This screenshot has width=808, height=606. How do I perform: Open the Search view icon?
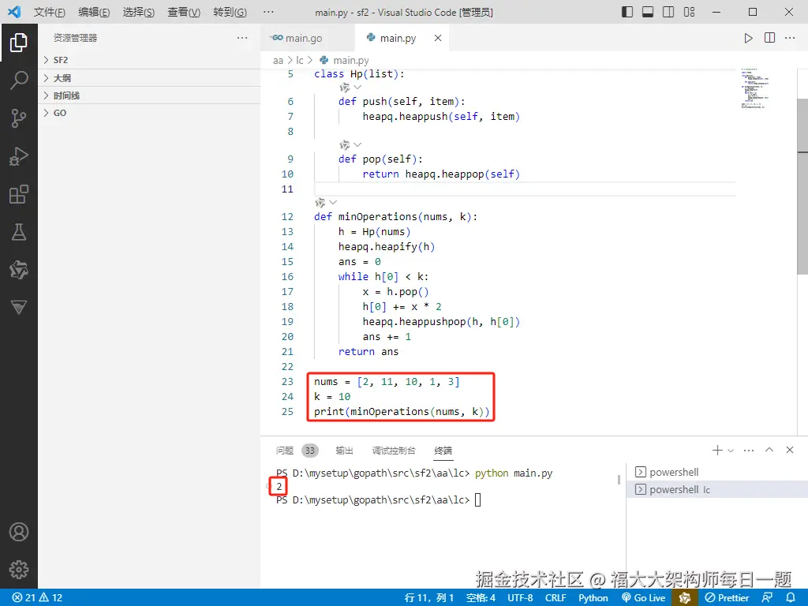[x=19, y=80]
